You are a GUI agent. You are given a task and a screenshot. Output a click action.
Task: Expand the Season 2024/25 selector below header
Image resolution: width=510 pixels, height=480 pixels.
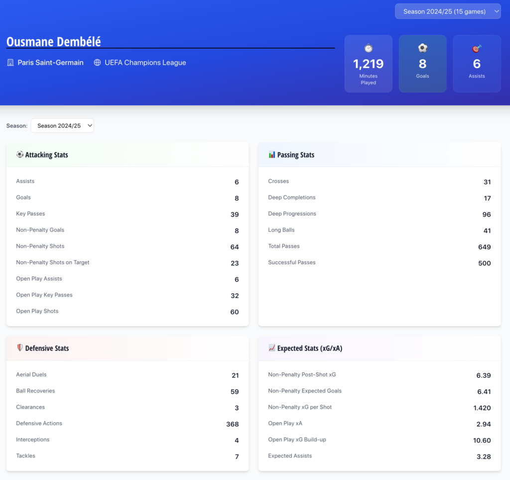(62, 126)
